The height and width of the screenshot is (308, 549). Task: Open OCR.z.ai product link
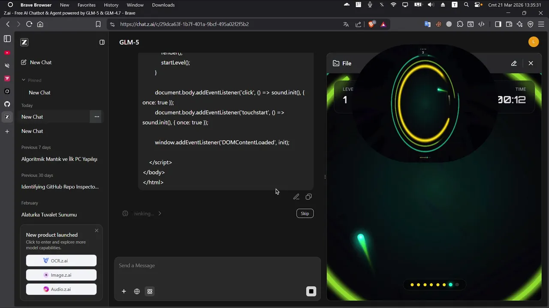[x=61, y=261]
